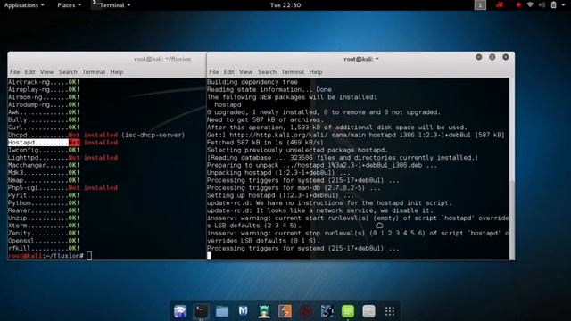The image size is (571, 321).
Task: Launch Metasploit from the dock
Action: [243, 311]
